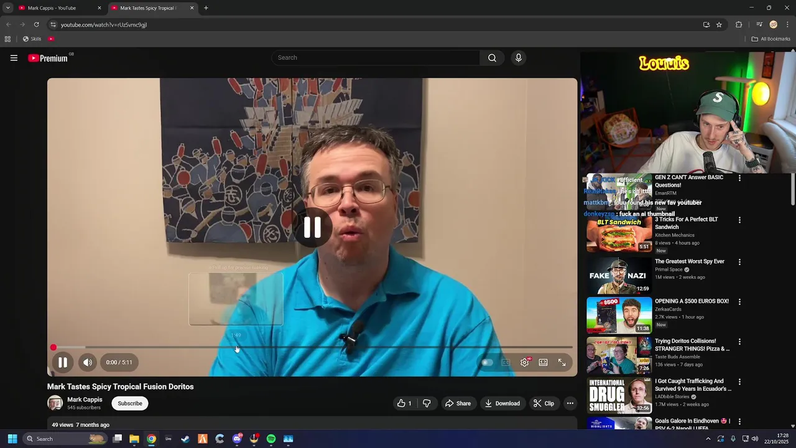Open Steam from the taskbar
Viewport: 796px width, 448px height.
[185, 439]
